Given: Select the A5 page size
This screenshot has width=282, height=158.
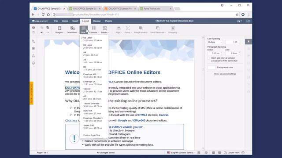Looking at the screenshot, I should tap(94, 61).
